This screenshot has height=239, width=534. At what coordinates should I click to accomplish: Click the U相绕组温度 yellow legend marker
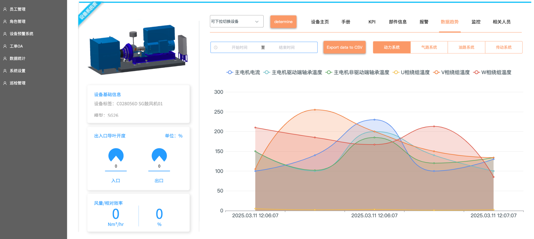click(396, 72)
